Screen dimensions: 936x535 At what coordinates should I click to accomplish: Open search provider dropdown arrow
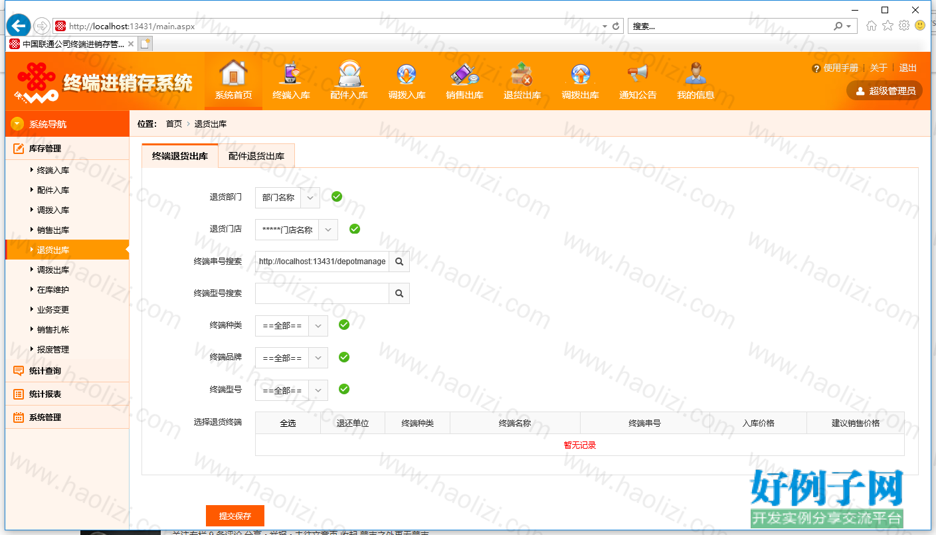848,26
